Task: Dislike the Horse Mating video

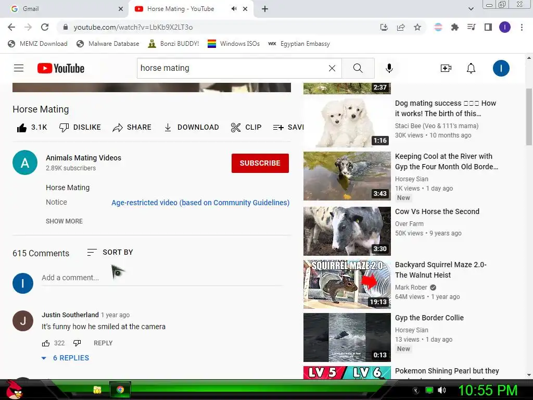Action: click(80, 128)
